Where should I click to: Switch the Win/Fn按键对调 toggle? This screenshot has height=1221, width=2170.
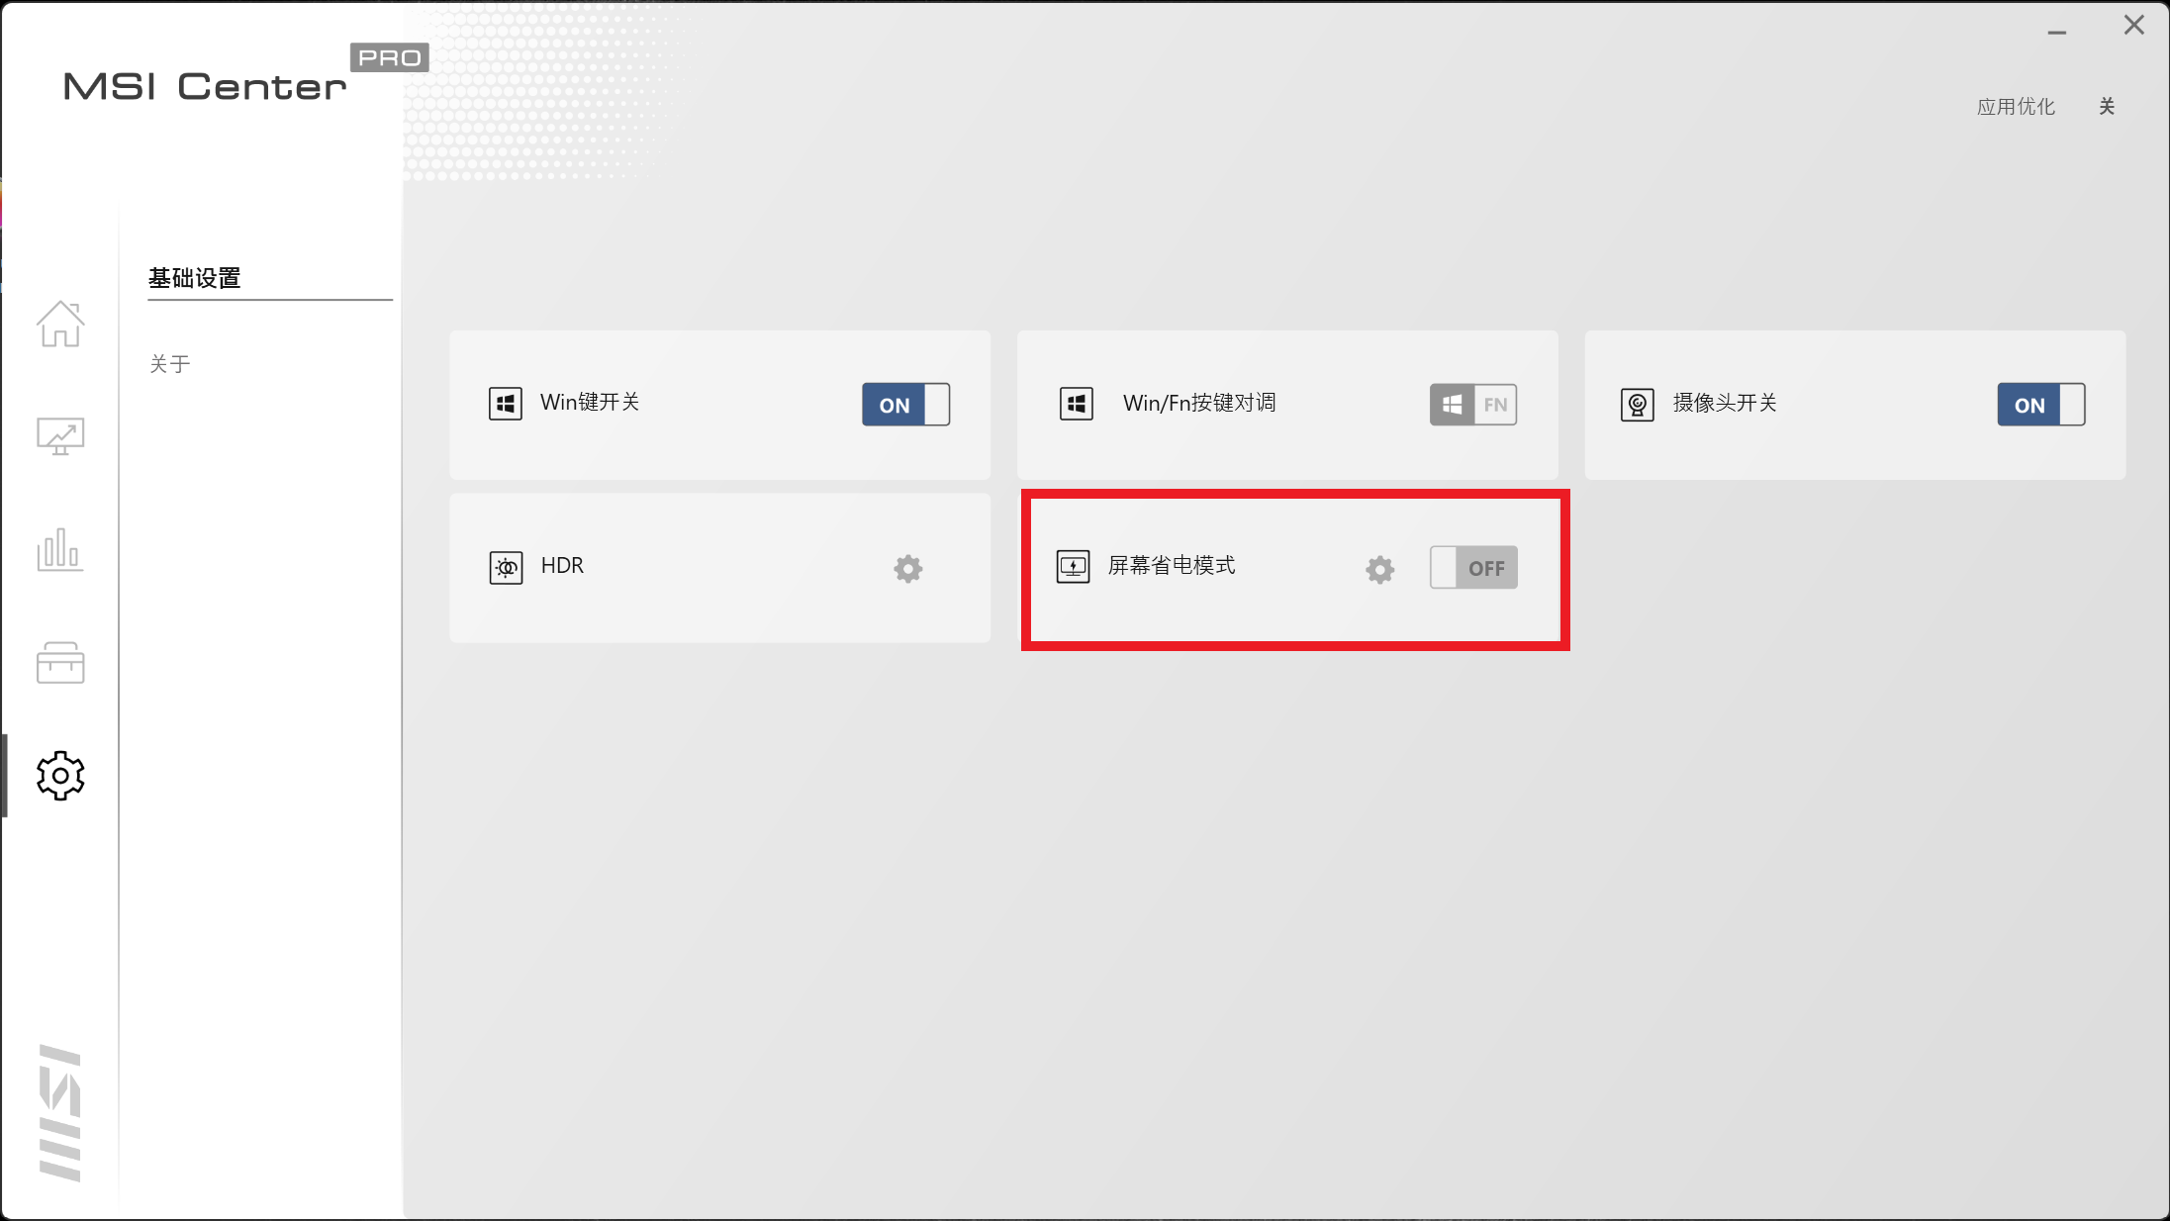coord(1472,405)
